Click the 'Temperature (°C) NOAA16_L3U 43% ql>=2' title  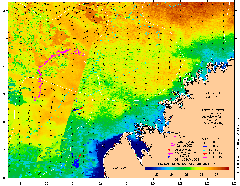186,164
